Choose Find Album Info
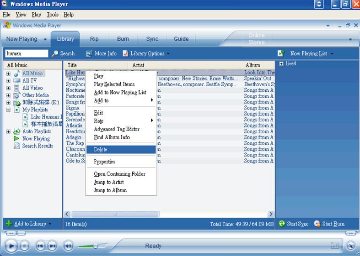The width and height of the screenshot is (360, 256). 121,137
